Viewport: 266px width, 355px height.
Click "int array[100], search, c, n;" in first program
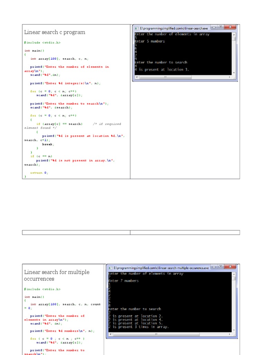pos(60,59)
